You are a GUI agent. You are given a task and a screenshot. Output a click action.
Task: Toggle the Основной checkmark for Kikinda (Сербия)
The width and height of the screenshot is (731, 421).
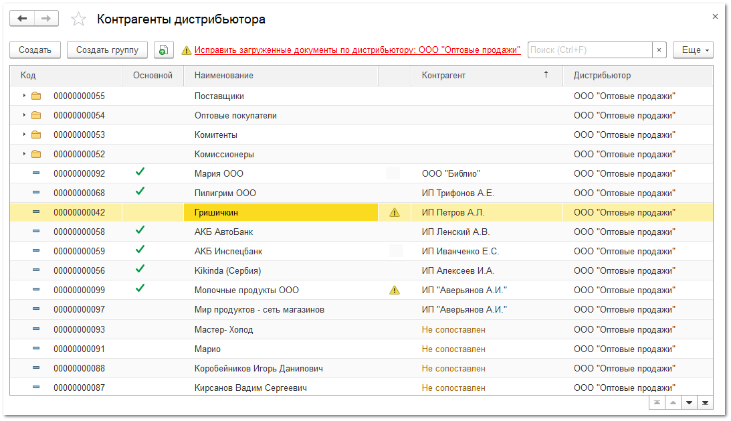(140, 269)
